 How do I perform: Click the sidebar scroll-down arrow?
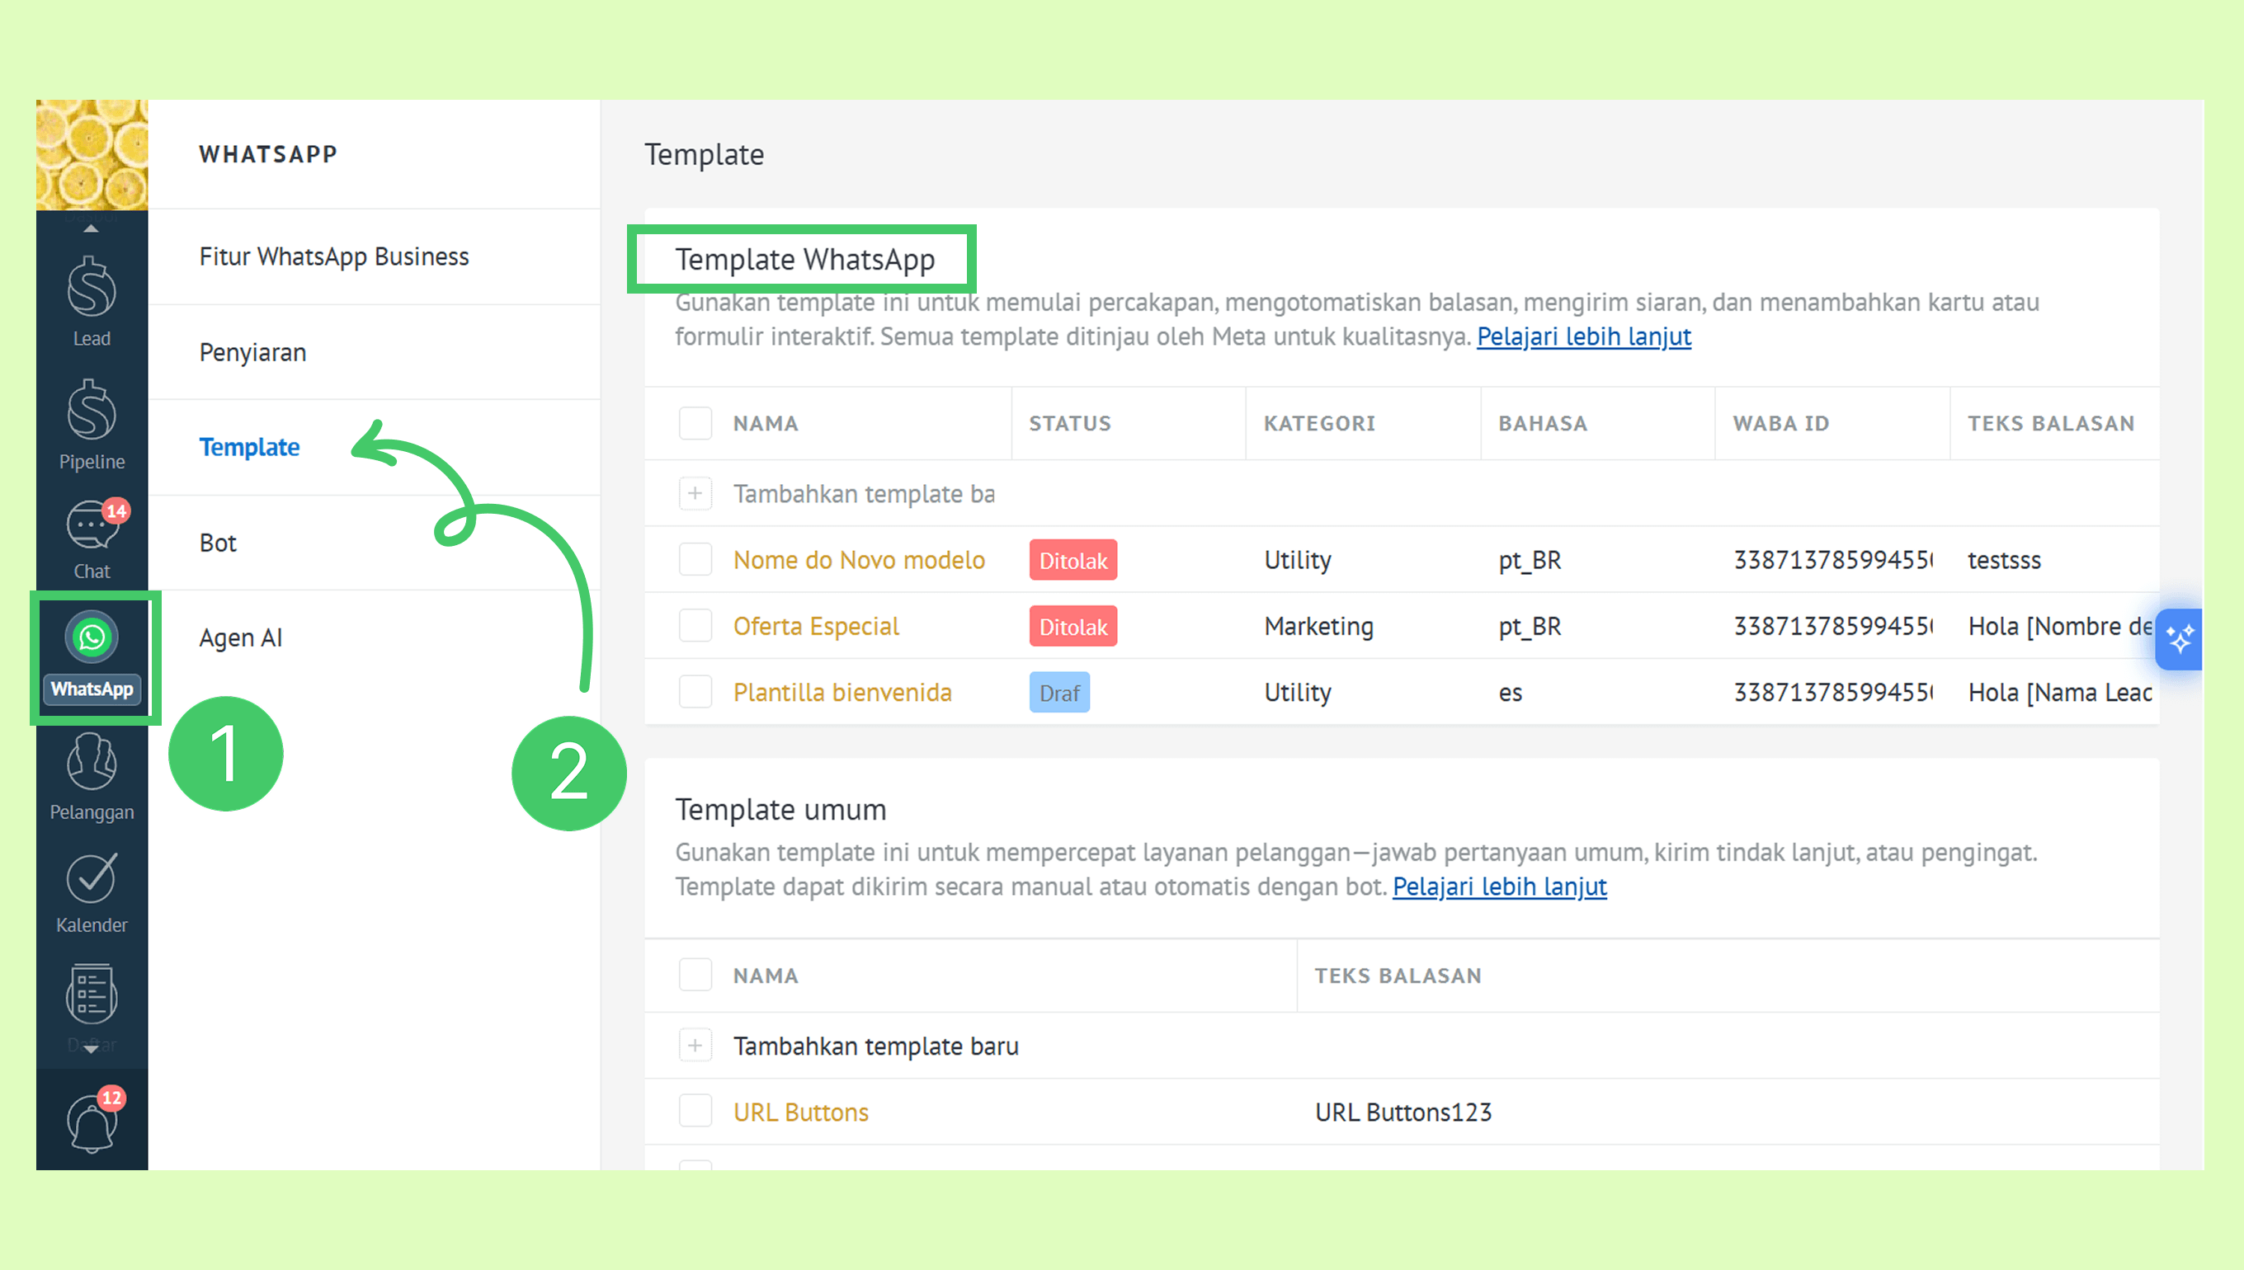[x=91, y=1049]
